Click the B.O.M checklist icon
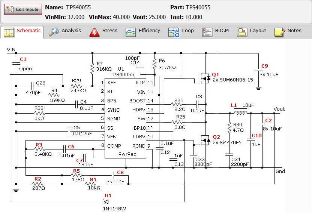 click(x=207, y=33)
